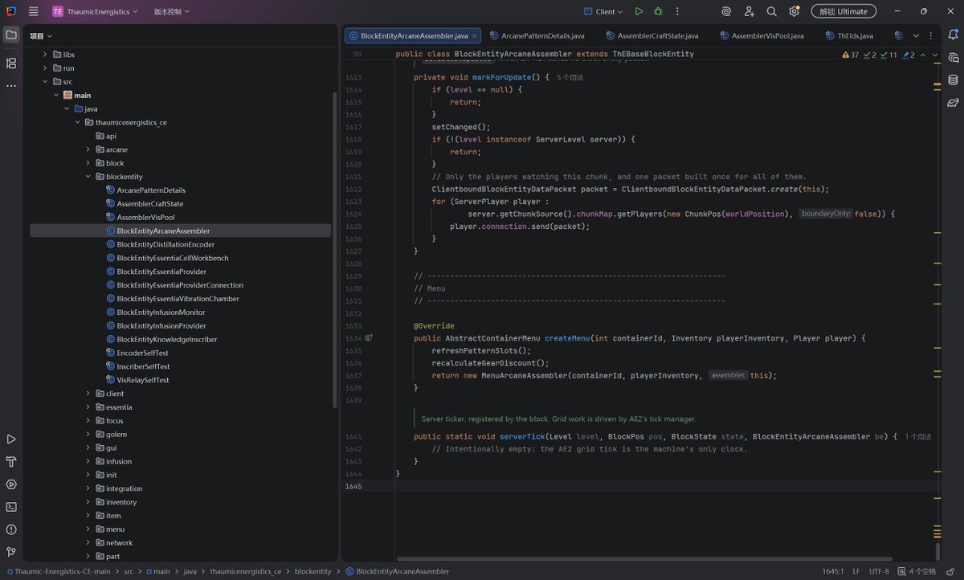
Task: Open the AI assistant swirl icon in title bar
Action: coord(726,11)
